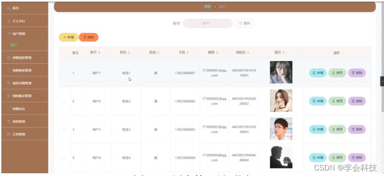The image size is (384, 176).
Task: Click 修改 for 用户4
Action: tap(337, 158)
